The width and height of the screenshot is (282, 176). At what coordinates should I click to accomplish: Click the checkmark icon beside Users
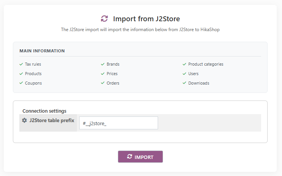[x=185, y=74]
